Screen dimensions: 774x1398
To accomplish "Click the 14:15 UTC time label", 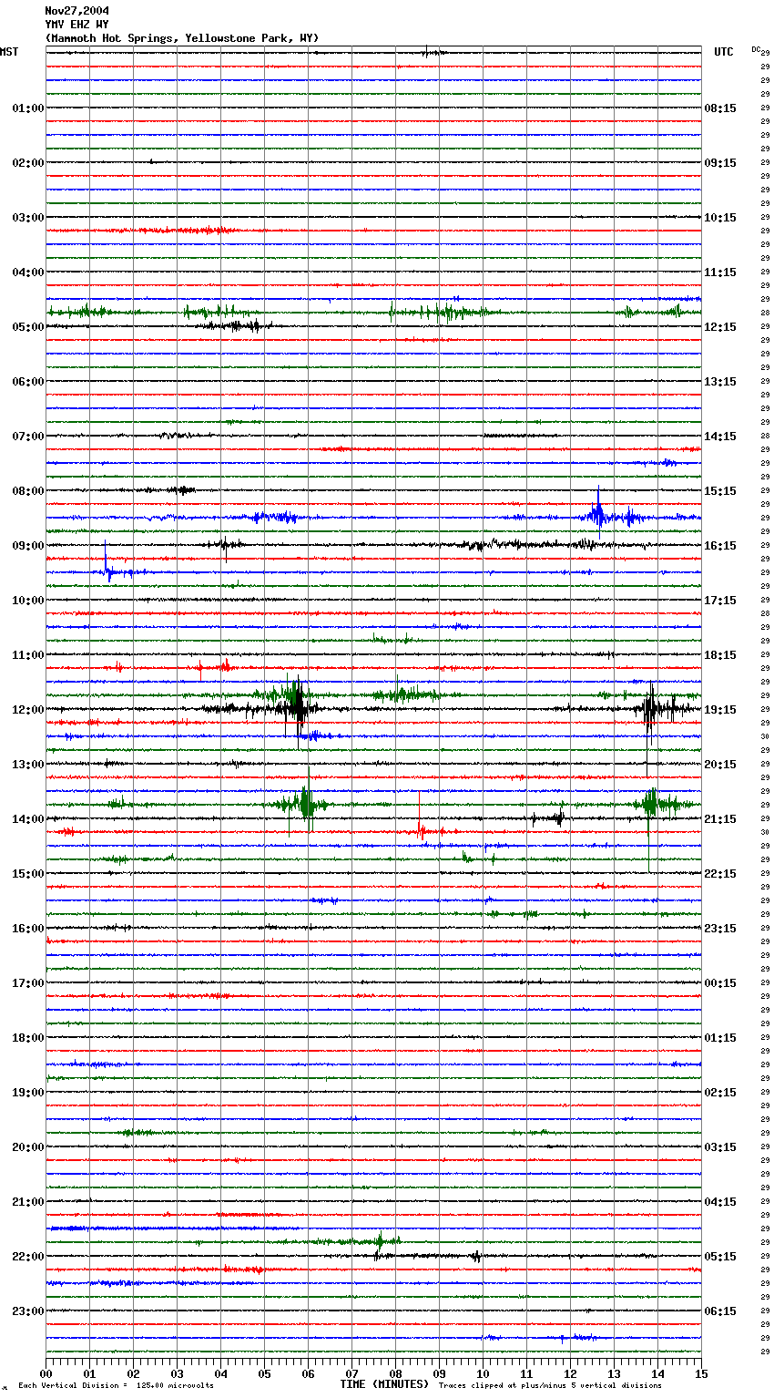I will pos(720,437).
